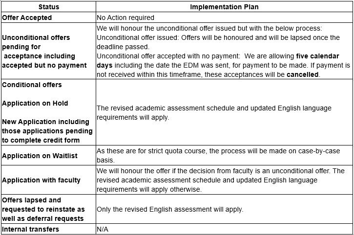Click the revised academic assessment schedule cell

click(214, 112)
